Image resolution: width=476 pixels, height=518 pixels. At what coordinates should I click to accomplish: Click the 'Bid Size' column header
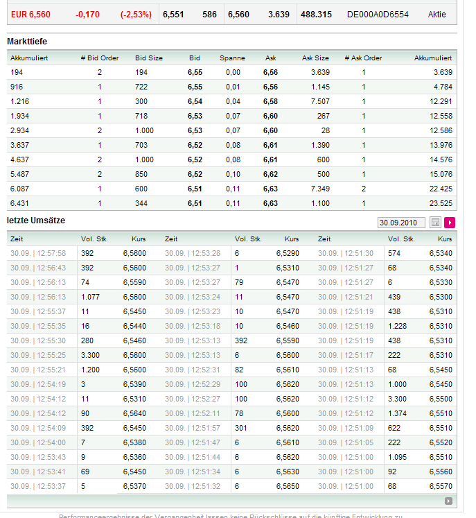149,58
